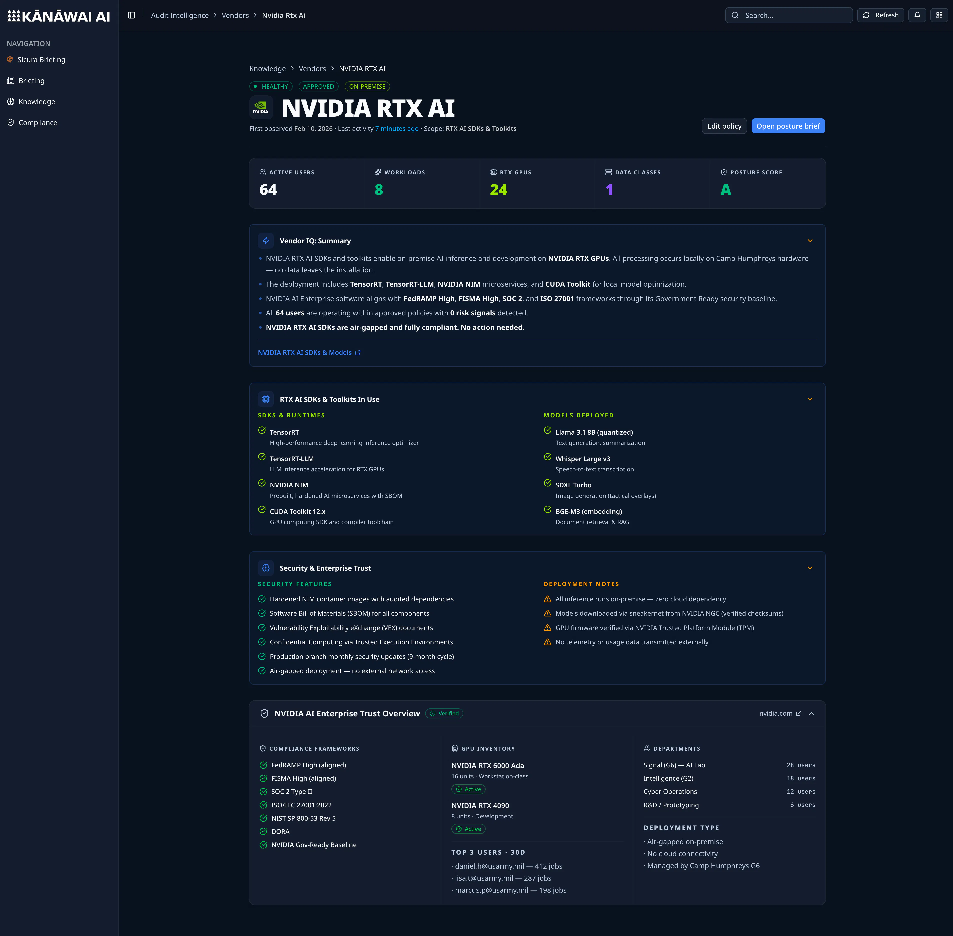Click the Whisper Large v3 check icon
953x936 pixels.
pos(548,457)
